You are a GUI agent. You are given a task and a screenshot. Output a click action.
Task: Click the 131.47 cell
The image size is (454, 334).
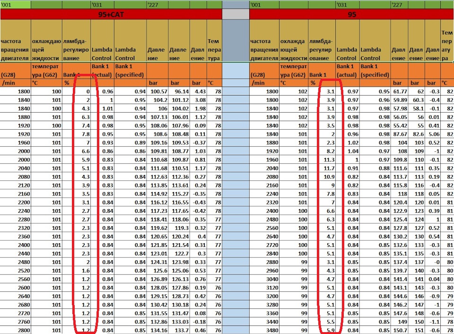pyautogui.click(x=179, y=313)
